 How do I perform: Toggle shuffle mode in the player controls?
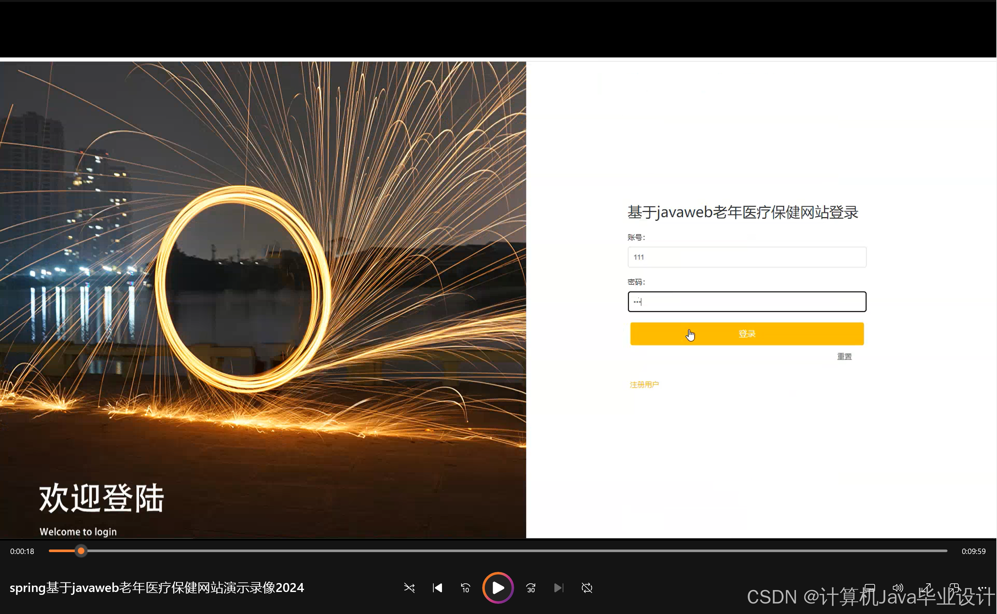(409, 588)
